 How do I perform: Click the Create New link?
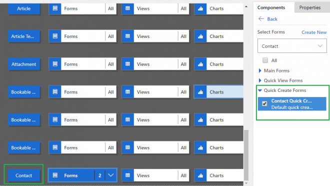click(314, 32)
